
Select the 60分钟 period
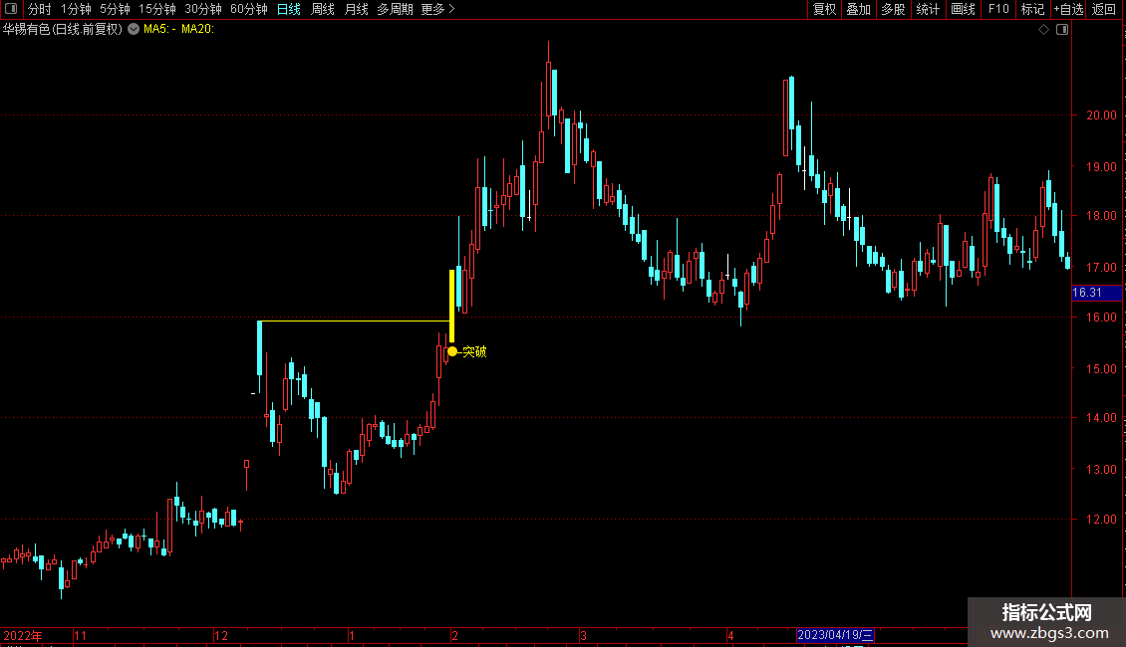[x=248, y=9]
